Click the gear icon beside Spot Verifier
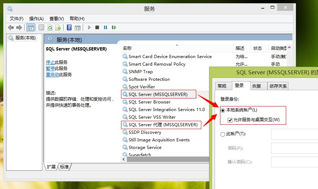Screen dimensions: 318x189 pos(125,87)
